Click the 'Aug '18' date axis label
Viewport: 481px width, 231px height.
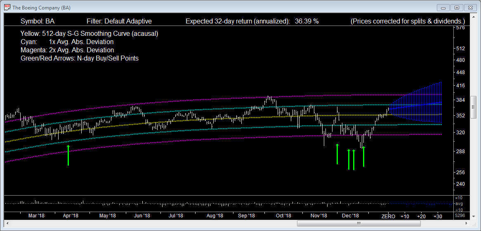215,216
